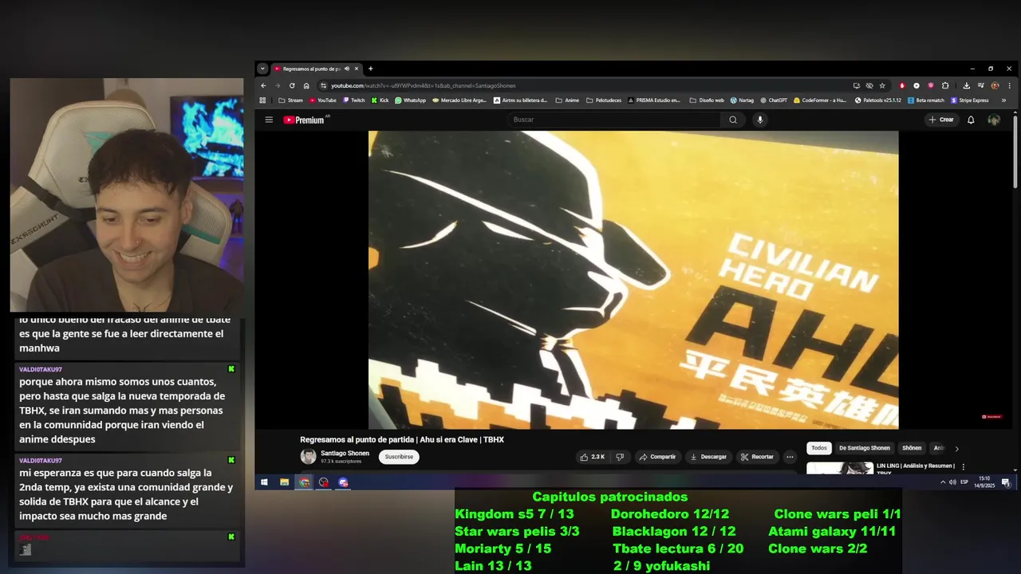Select the Todos filter chip

coord(819,448)
